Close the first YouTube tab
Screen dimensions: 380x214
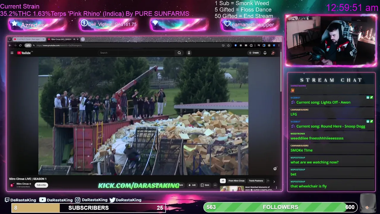(x=44, y=39)
